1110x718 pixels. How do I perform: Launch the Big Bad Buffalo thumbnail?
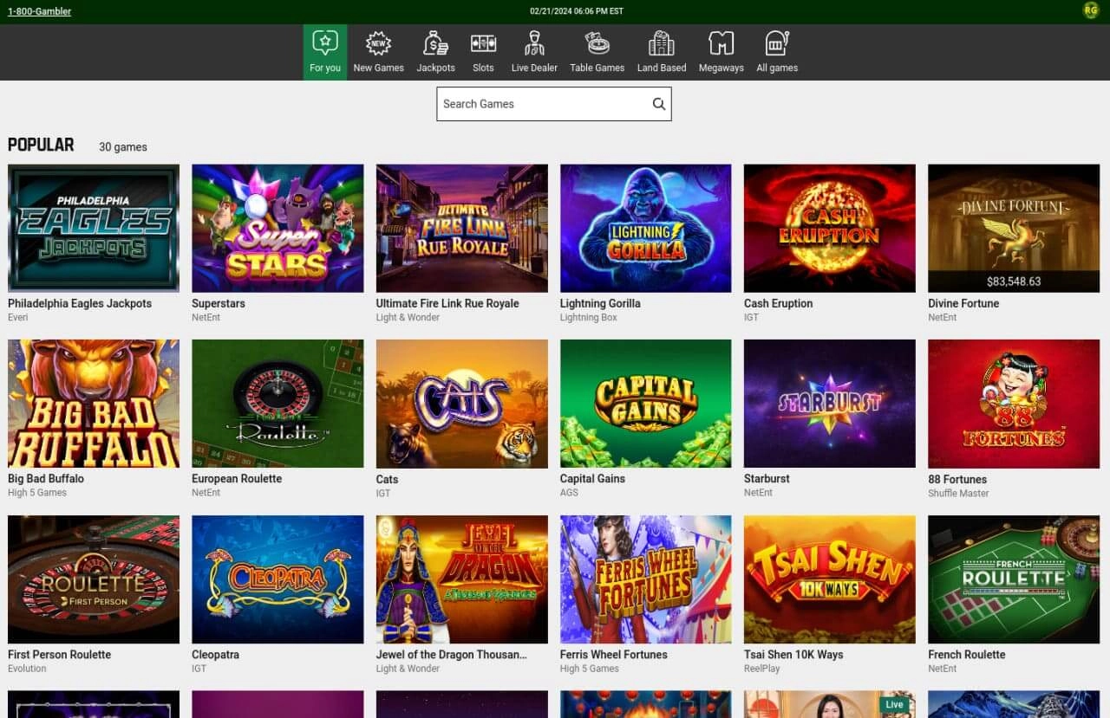coord(94,404)
